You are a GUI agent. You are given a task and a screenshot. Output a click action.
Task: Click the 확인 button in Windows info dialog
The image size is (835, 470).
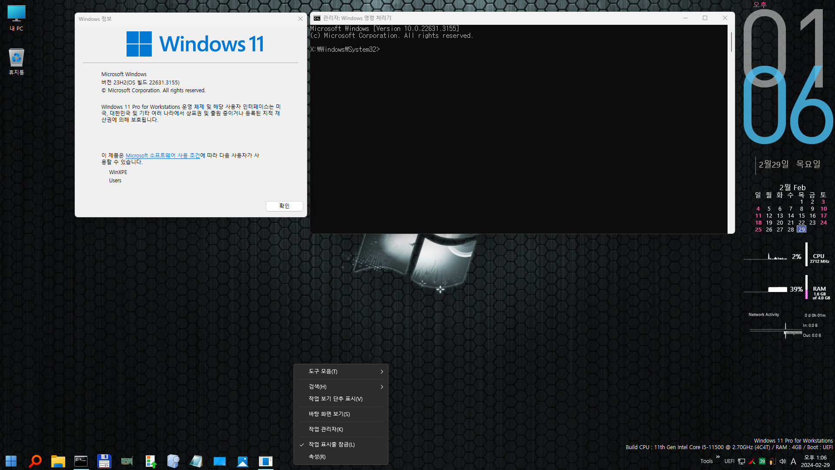[x=284, y=206]
